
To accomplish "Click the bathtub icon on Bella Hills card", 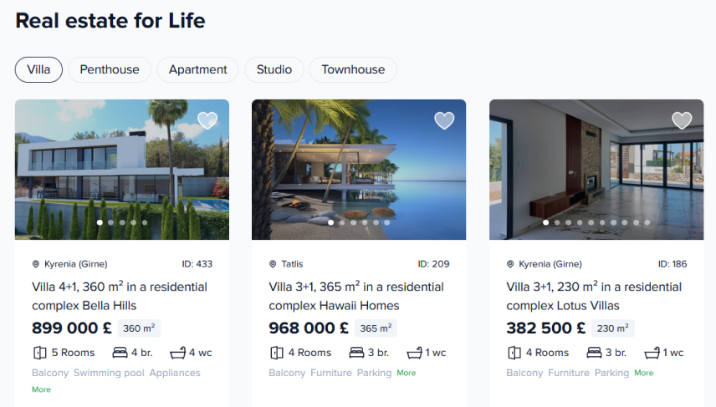I will (178, 353).
